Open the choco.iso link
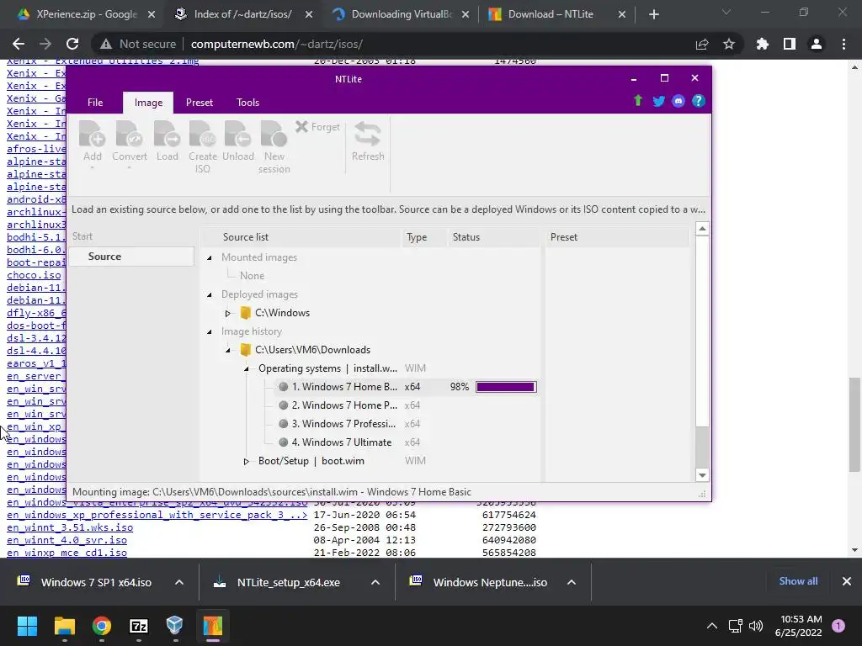This screenshot has width=862, height=646. pos(34,275)
